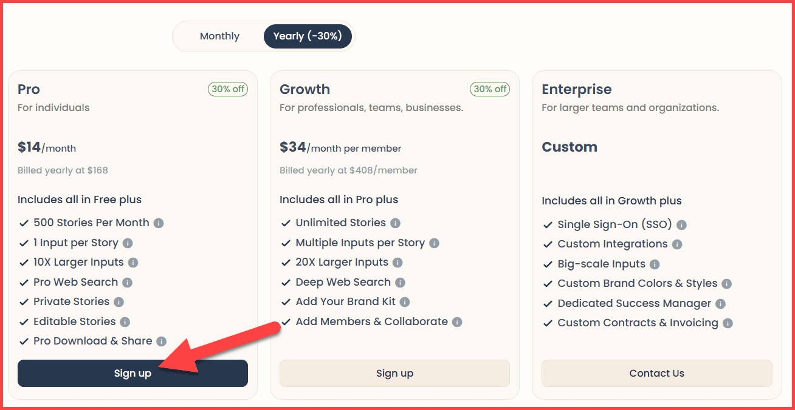Show info about Private Stories
The height and width of the screenshot is (410, 795).
coord(120,302)
